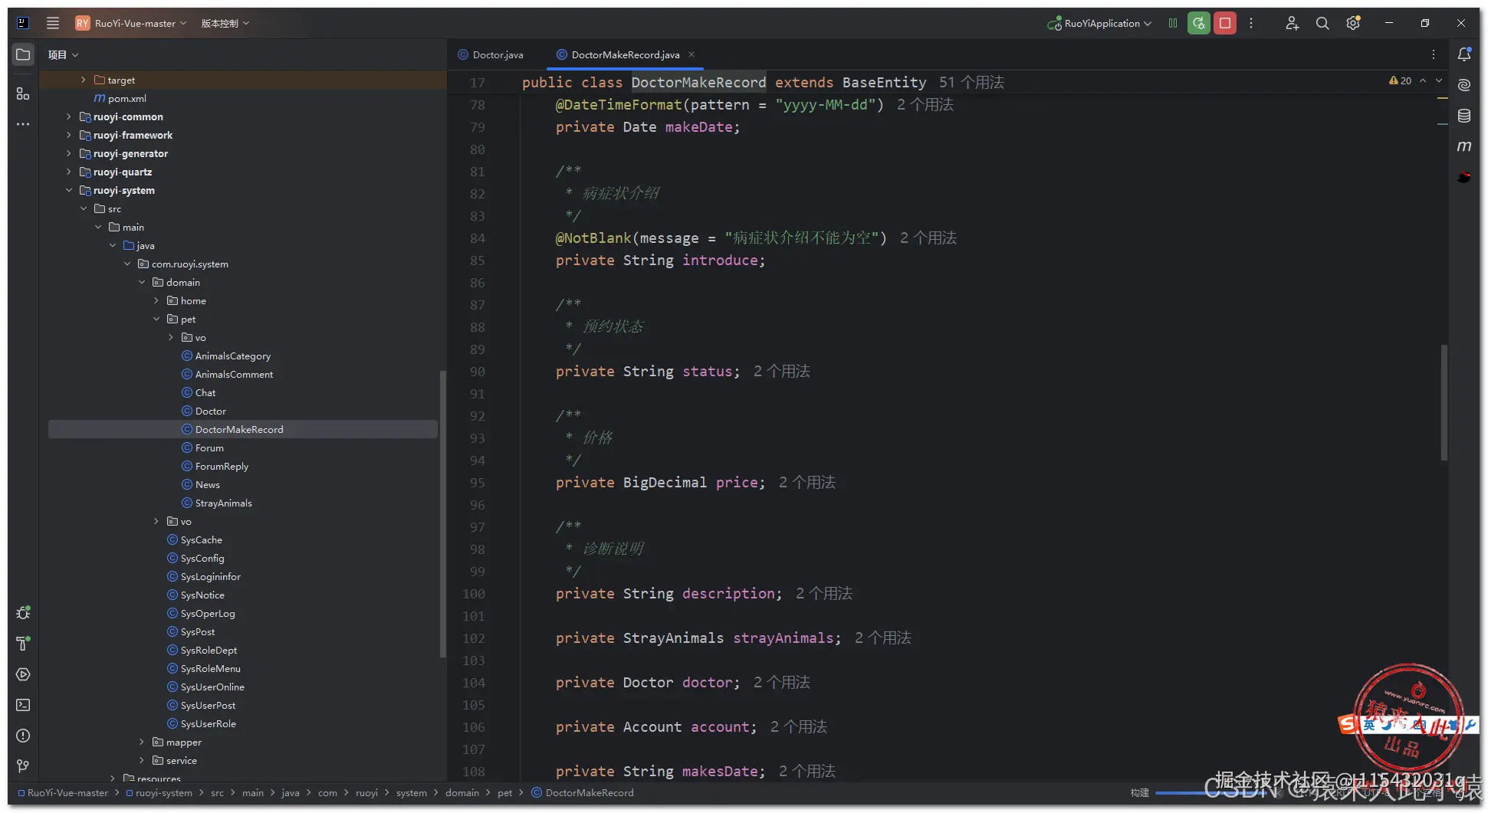
Task: Open the Terminal tool window
Action: pyautogui.click(x=23, y=705)
